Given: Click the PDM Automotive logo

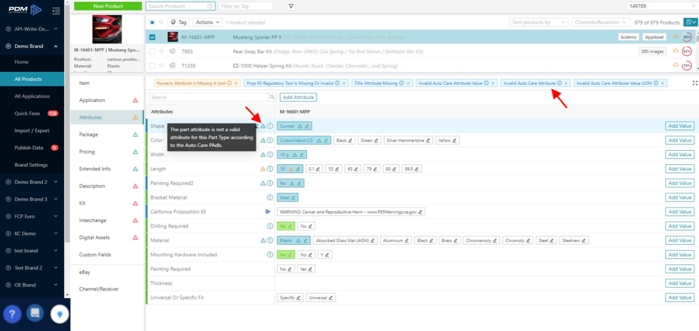Looking at the screenshot, I should coord(25,10).
